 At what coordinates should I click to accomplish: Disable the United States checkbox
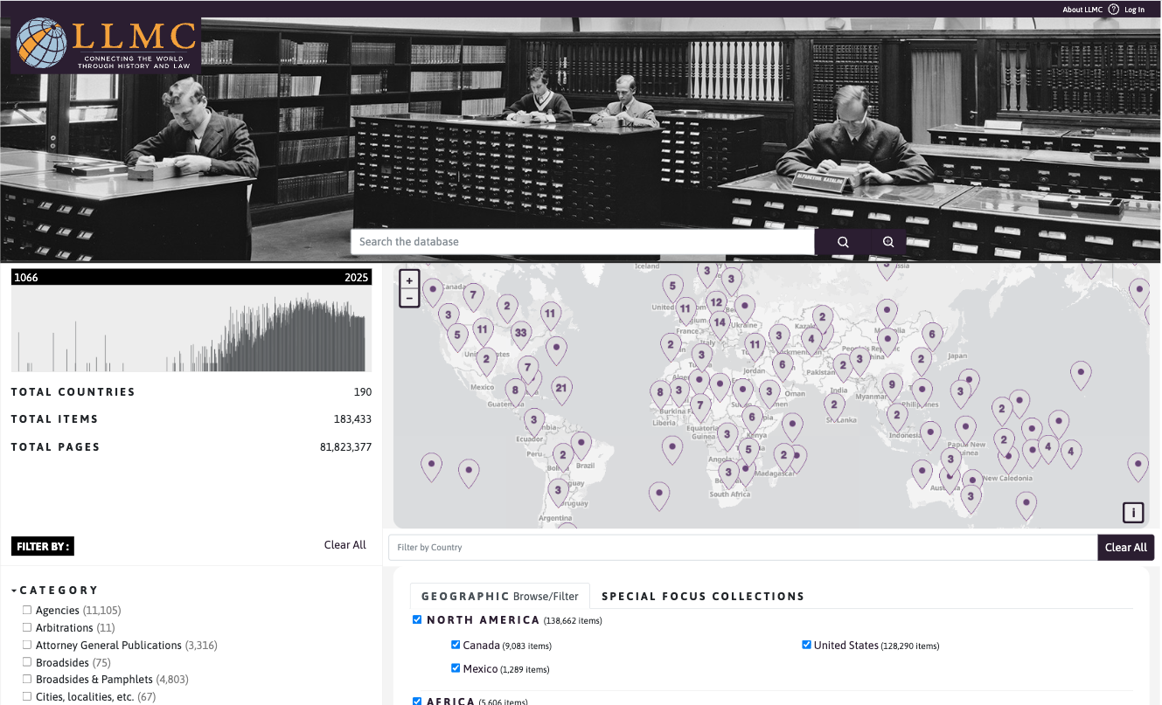[806, 645]
